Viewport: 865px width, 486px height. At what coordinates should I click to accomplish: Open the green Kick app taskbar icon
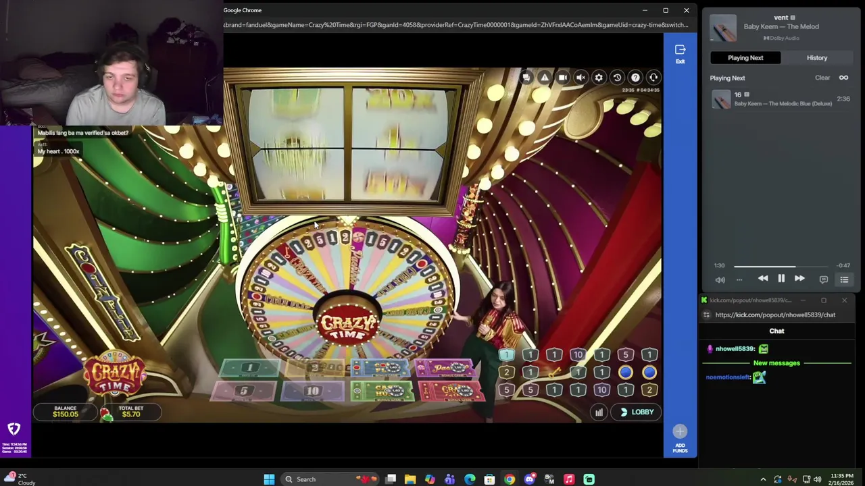(589, 479)
